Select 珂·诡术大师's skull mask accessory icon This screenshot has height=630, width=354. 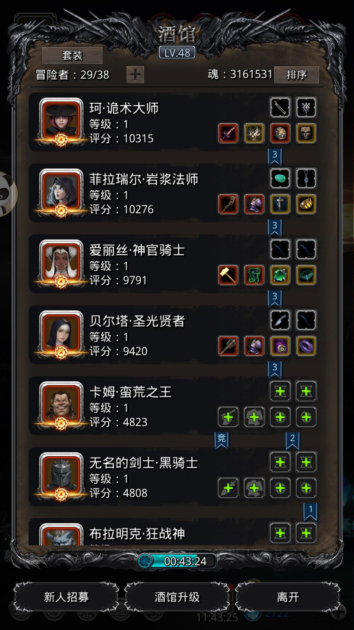pyautogui.click(x=306, y=133)
